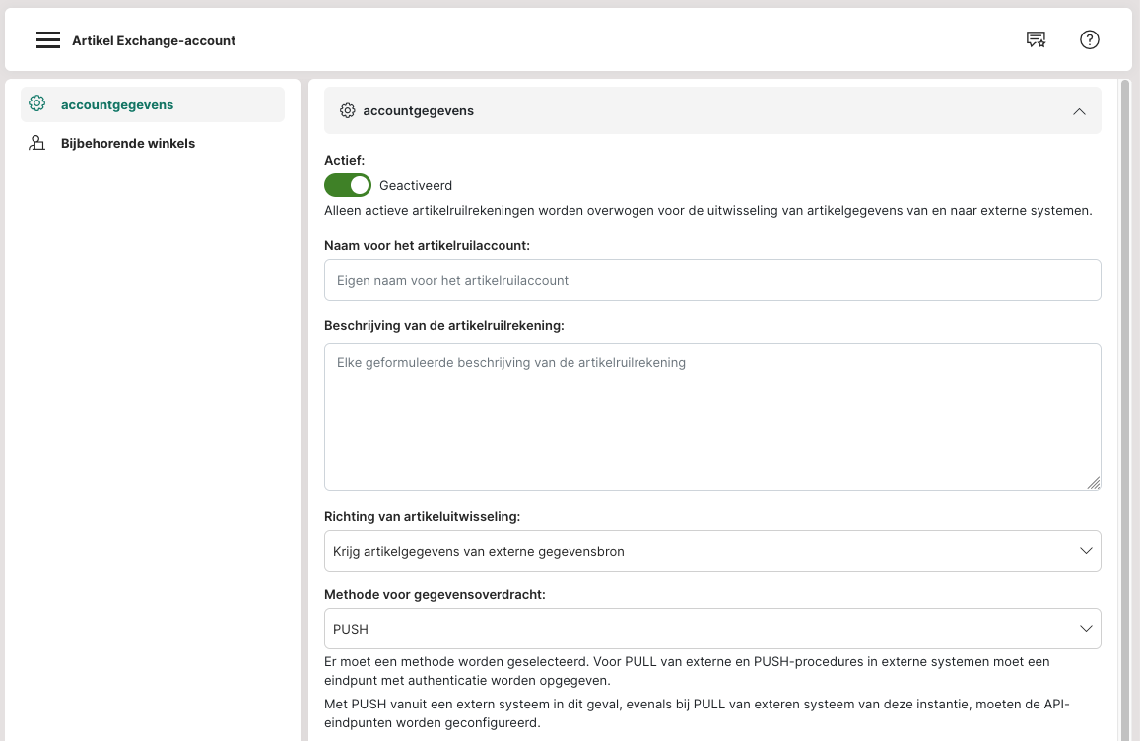Click the description textarea resize handle

pyautogui.click(x=1094, y=483)
